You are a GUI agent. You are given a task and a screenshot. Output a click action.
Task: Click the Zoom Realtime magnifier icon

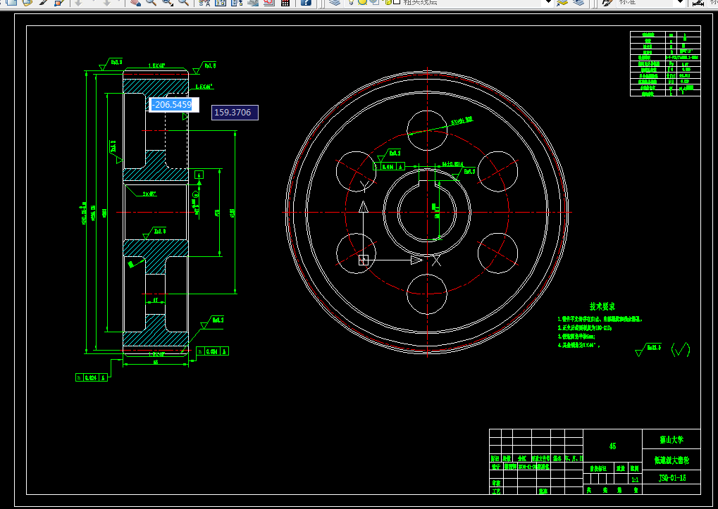click(151, 2)
